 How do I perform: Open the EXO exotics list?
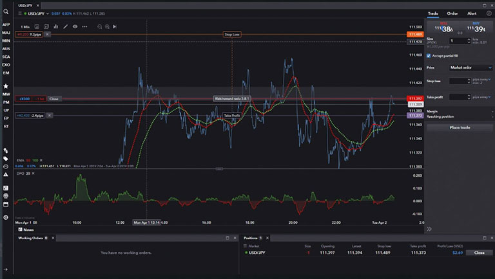tap(6, 65)
